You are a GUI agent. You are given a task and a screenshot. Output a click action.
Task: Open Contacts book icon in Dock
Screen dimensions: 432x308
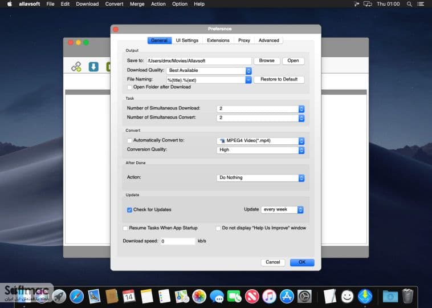coord(112,297)
